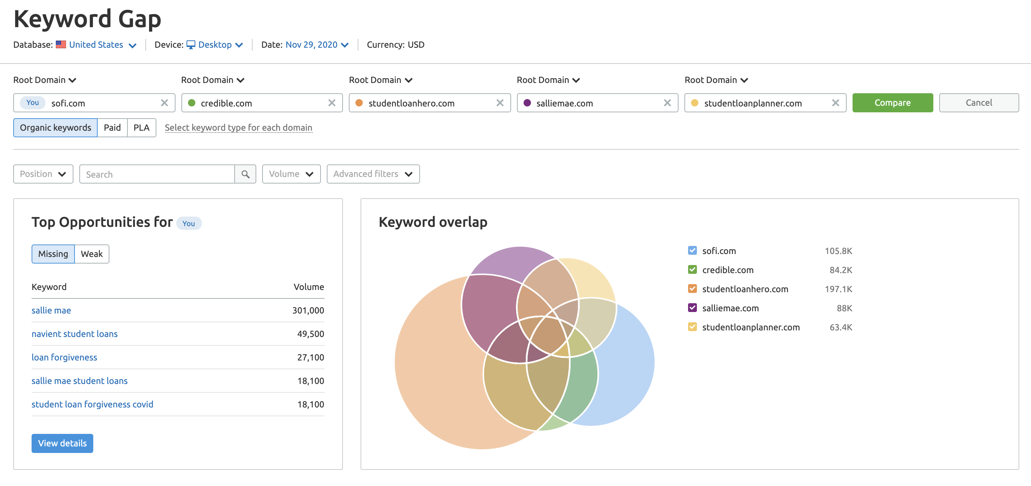This screenshot has width=1031, height=486.
Task: Clear the salliemae.com domain field
Action: 667,103
